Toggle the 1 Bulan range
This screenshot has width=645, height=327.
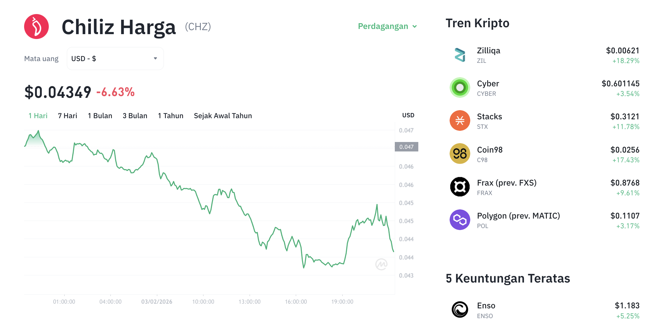tap(100, 116)
